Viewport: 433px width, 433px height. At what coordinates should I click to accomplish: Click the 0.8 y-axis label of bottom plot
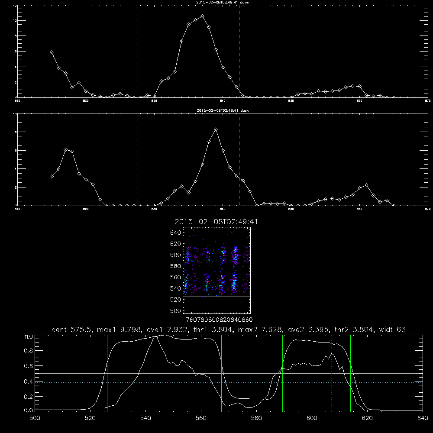(x=29, y=350)
